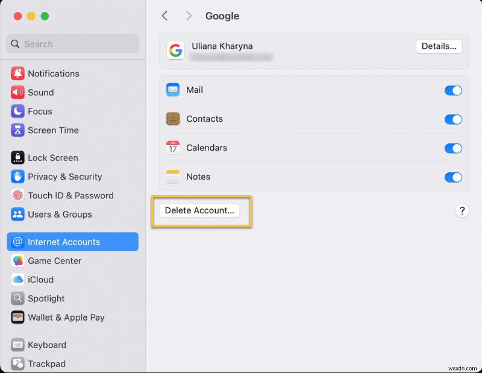The width and height of the screenshot is (482, 373).
Task: Click the Google pane title
Action: 222,16
